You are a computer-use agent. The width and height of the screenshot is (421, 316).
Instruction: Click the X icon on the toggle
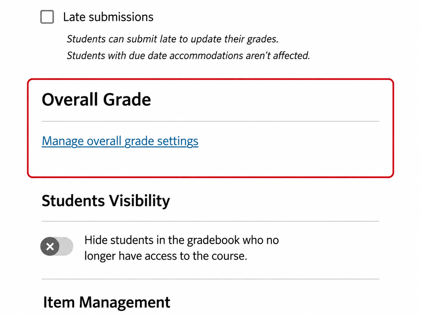50,247
